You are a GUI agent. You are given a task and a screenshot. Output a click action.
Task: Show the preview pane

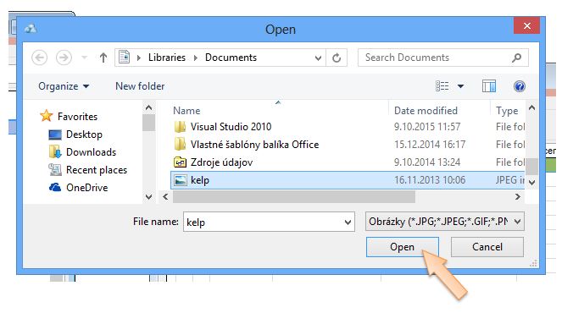click(488, 86)
